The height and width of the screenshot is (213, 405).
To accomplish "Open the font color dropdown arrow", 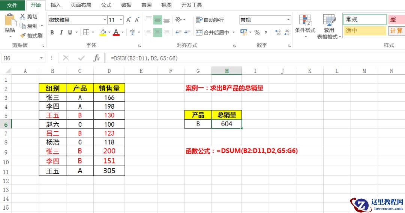I will click(123, 33).
